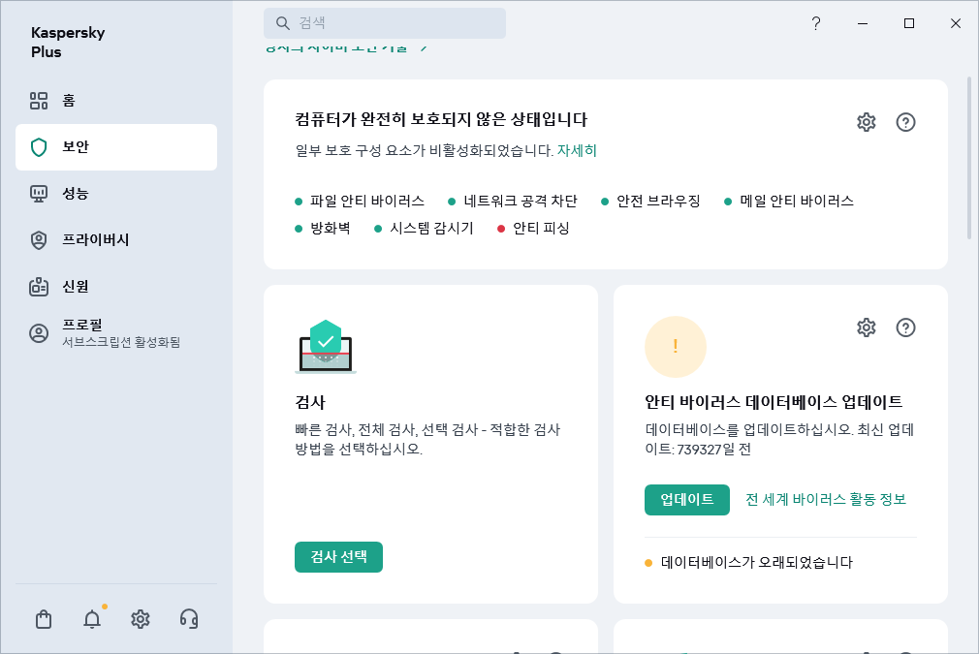979x654 pixels.
Task: Open the store bag icon in sidebar
Action: (43, 619)
